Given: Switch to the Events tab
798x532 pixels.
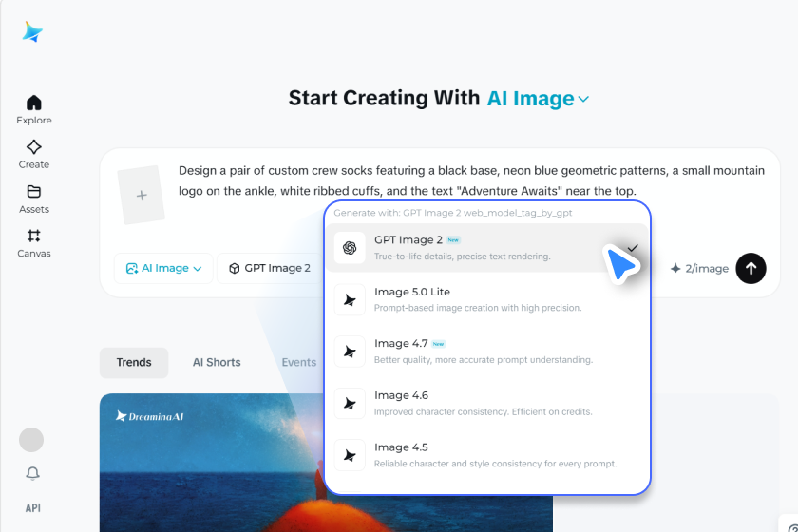Looking at the screenshot, I should pos(298,363).
